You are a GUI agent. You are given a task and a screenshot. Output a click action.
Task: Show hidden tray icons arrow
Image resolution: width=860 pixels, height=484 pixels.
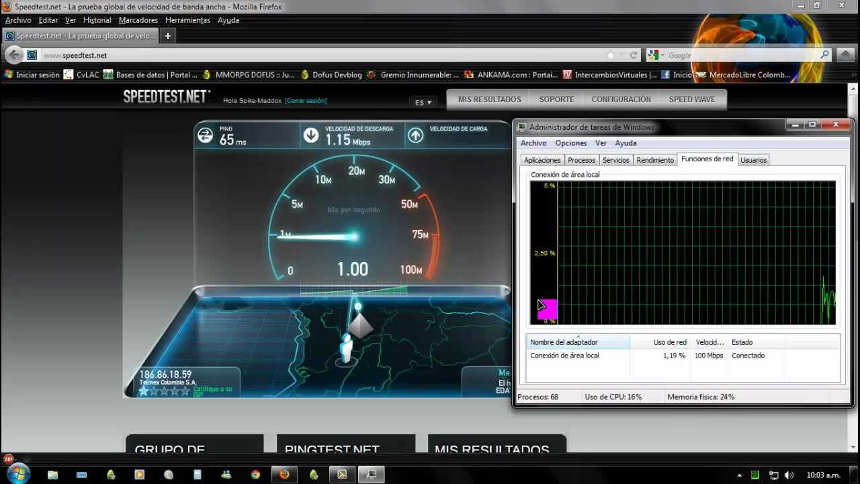coord(739,475)
